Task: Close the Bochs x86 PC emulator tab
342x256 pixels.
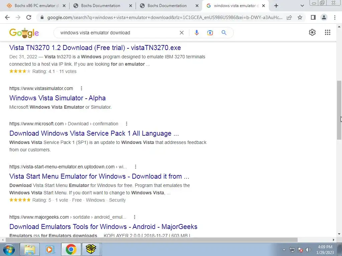Action: point(64,6)
